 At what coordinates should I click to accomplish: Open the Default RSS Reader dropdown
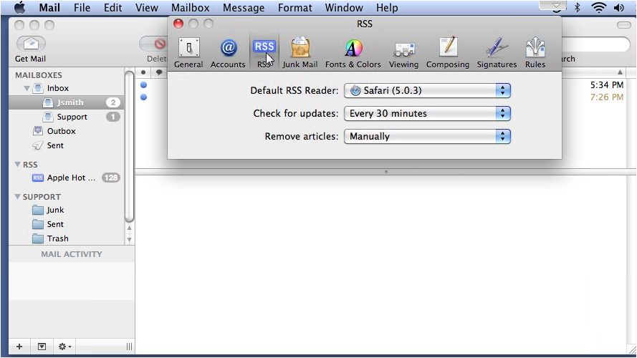[x=427, y=90]
